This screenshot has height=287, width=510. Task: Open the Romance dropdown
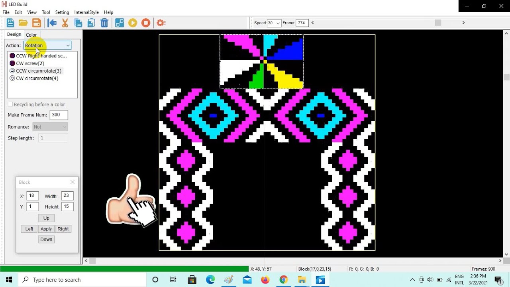click(50, 127)
